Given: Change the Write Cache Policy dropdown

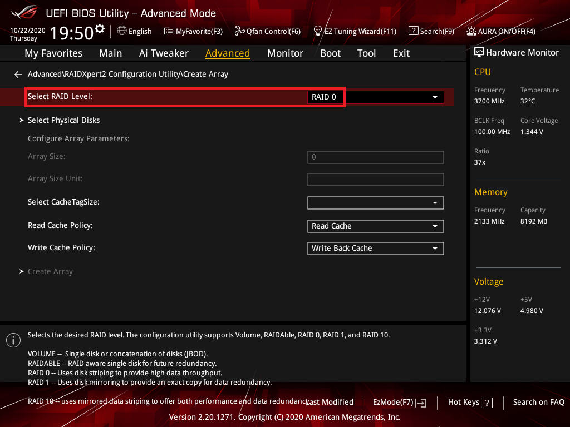Looking at the screenshot, I should [x=375, y=248].
